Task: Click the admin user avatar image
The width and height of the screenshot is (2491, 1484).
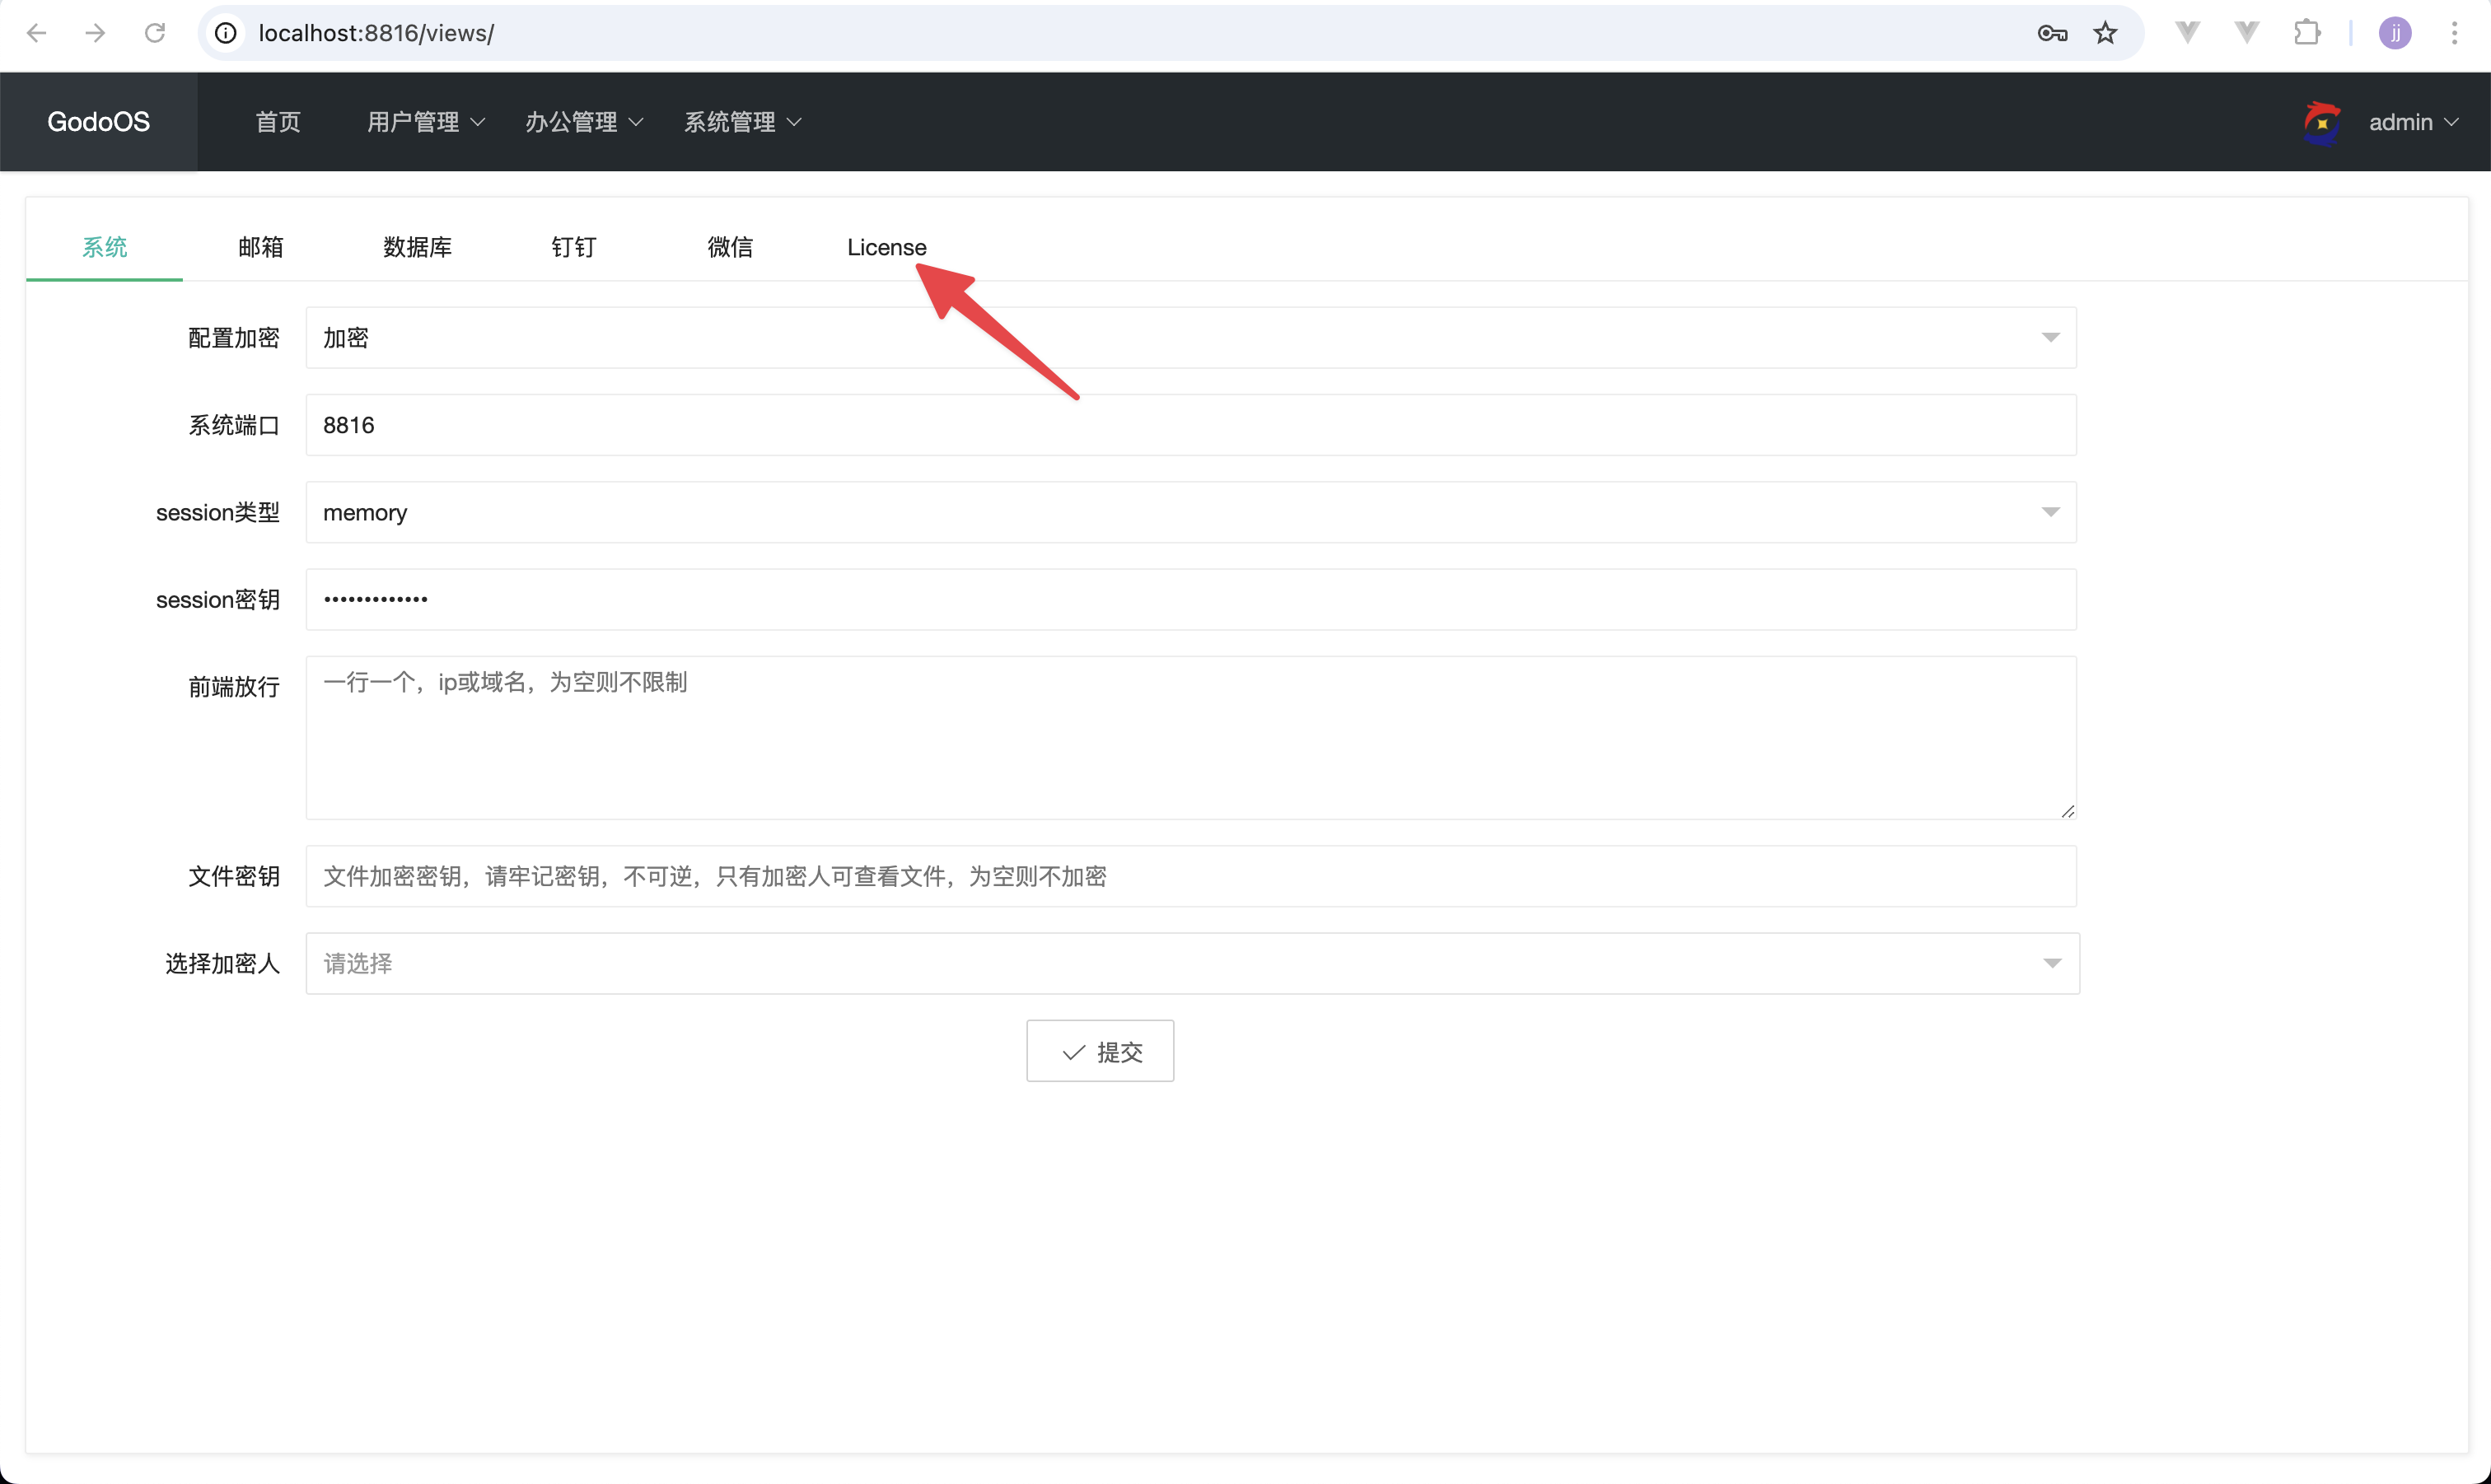Action: tap(2321, 123)
